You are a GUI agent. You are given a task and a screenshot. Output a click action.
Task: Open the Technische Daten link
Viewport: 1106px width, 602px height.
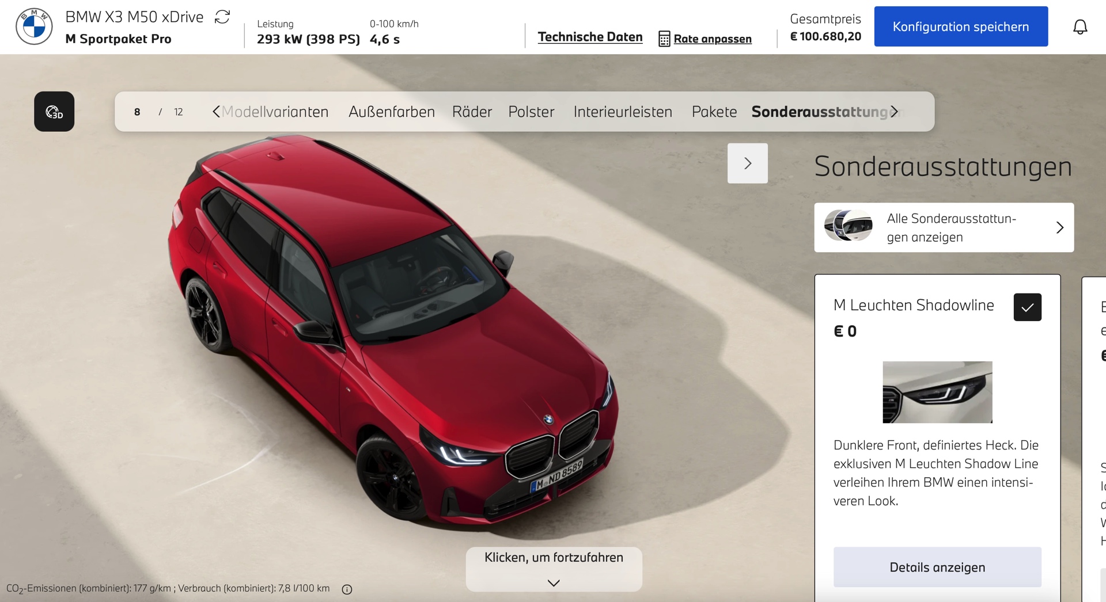pos(590,37)
